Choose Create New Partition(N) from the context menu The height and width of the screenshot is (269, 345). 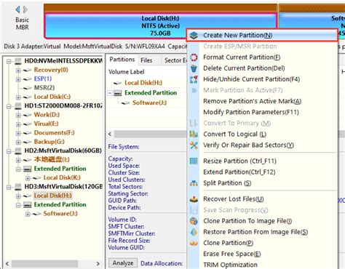tap(262, 36)
